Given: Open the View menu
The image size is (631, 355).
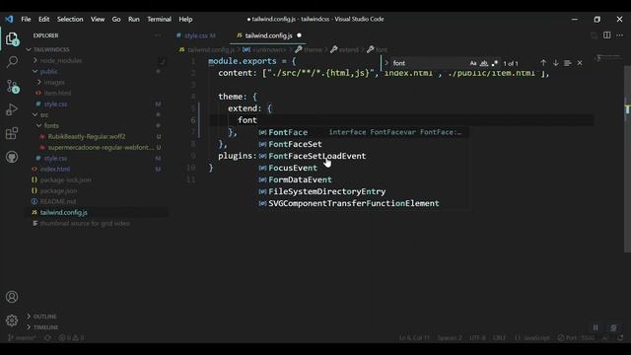Looking at the screenshot, I should click(98, 19).
